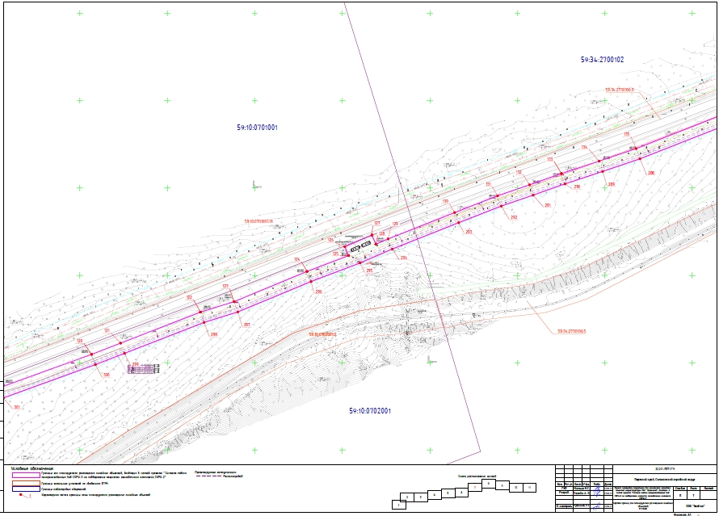The height and width of the screenshot is (516, 719).
Task: Select boundary point label 295
Action: tap(369, 271)
